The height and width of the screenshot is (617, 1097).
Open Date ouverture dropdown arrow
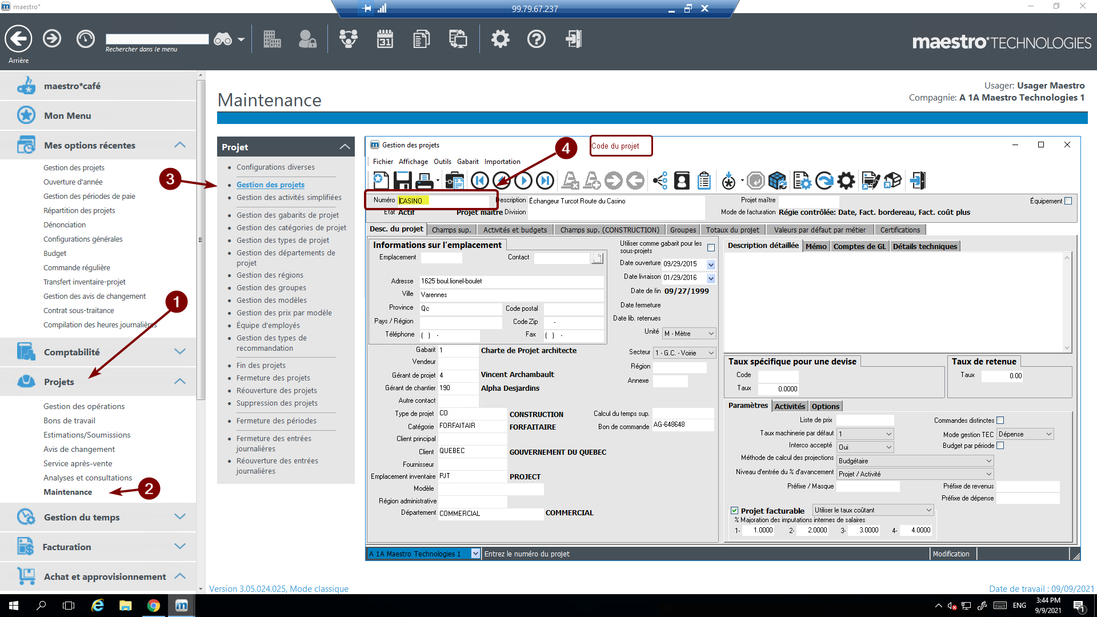[711, 265]
